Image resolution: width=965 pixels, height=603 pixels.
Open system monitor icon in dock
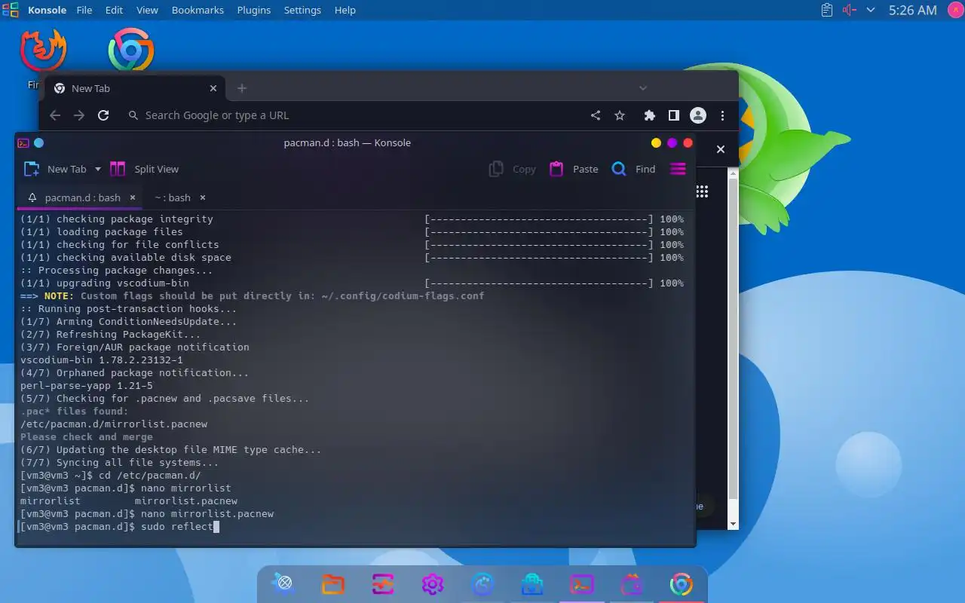click(x=383, y=583)
